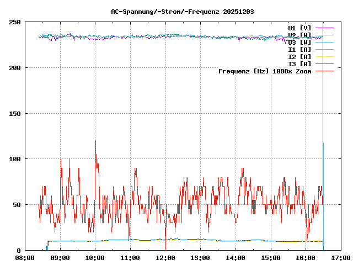The width and height of the screenshot is (353, 265).
Task: Click the 12:00 time axis label
Action: 165,257
